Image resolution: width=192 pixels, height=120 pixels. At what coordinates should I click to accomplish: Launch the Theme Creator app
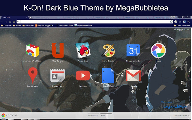click(108, 51)
